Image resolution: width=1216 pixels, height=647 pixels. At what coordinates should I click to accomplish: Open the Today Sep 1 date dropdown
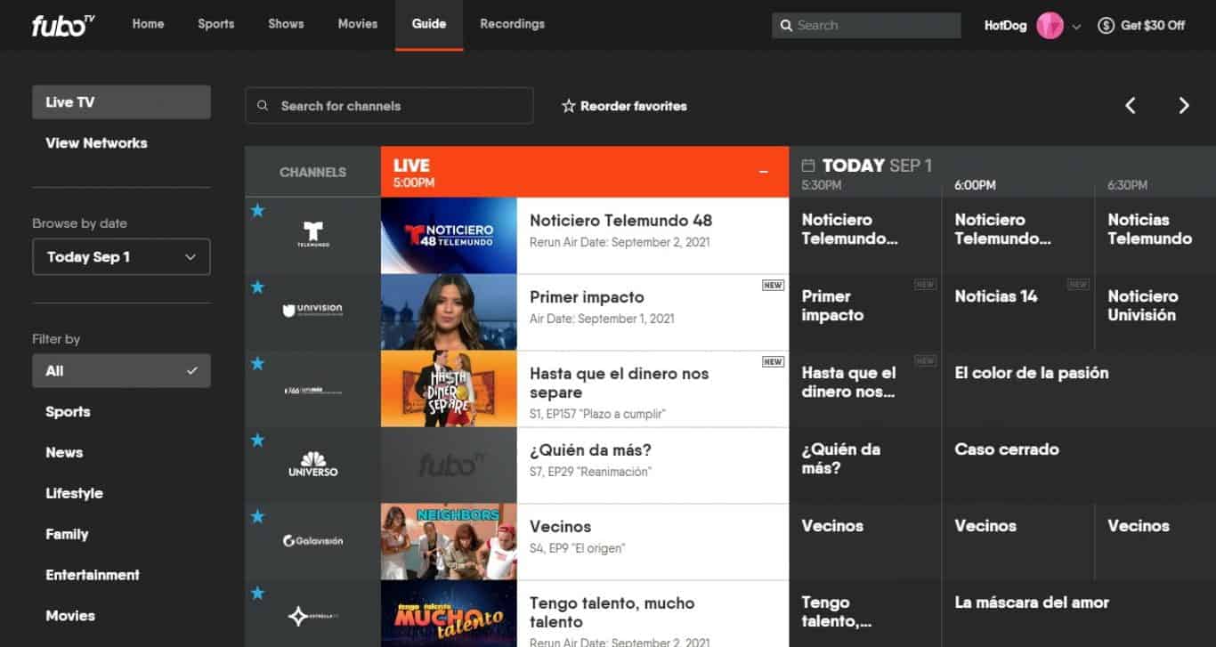[x=121, y=256]
